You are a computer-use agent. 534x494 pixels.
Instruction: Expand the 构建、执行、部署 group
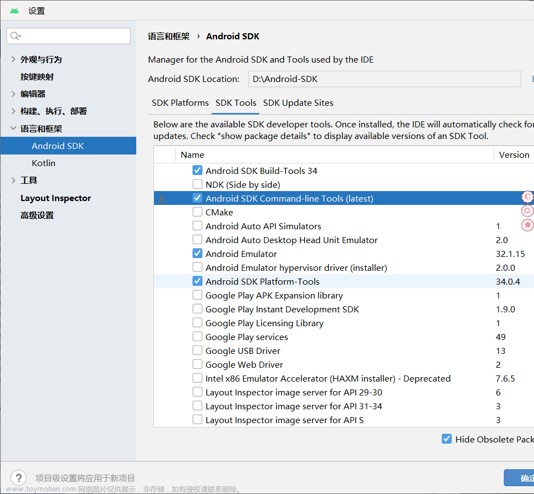(13, 111)
